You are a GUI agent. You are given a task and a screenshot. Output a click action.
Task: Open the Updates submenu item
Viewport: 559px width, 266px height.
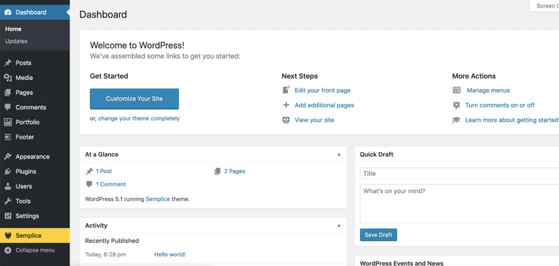pos(16,42)
